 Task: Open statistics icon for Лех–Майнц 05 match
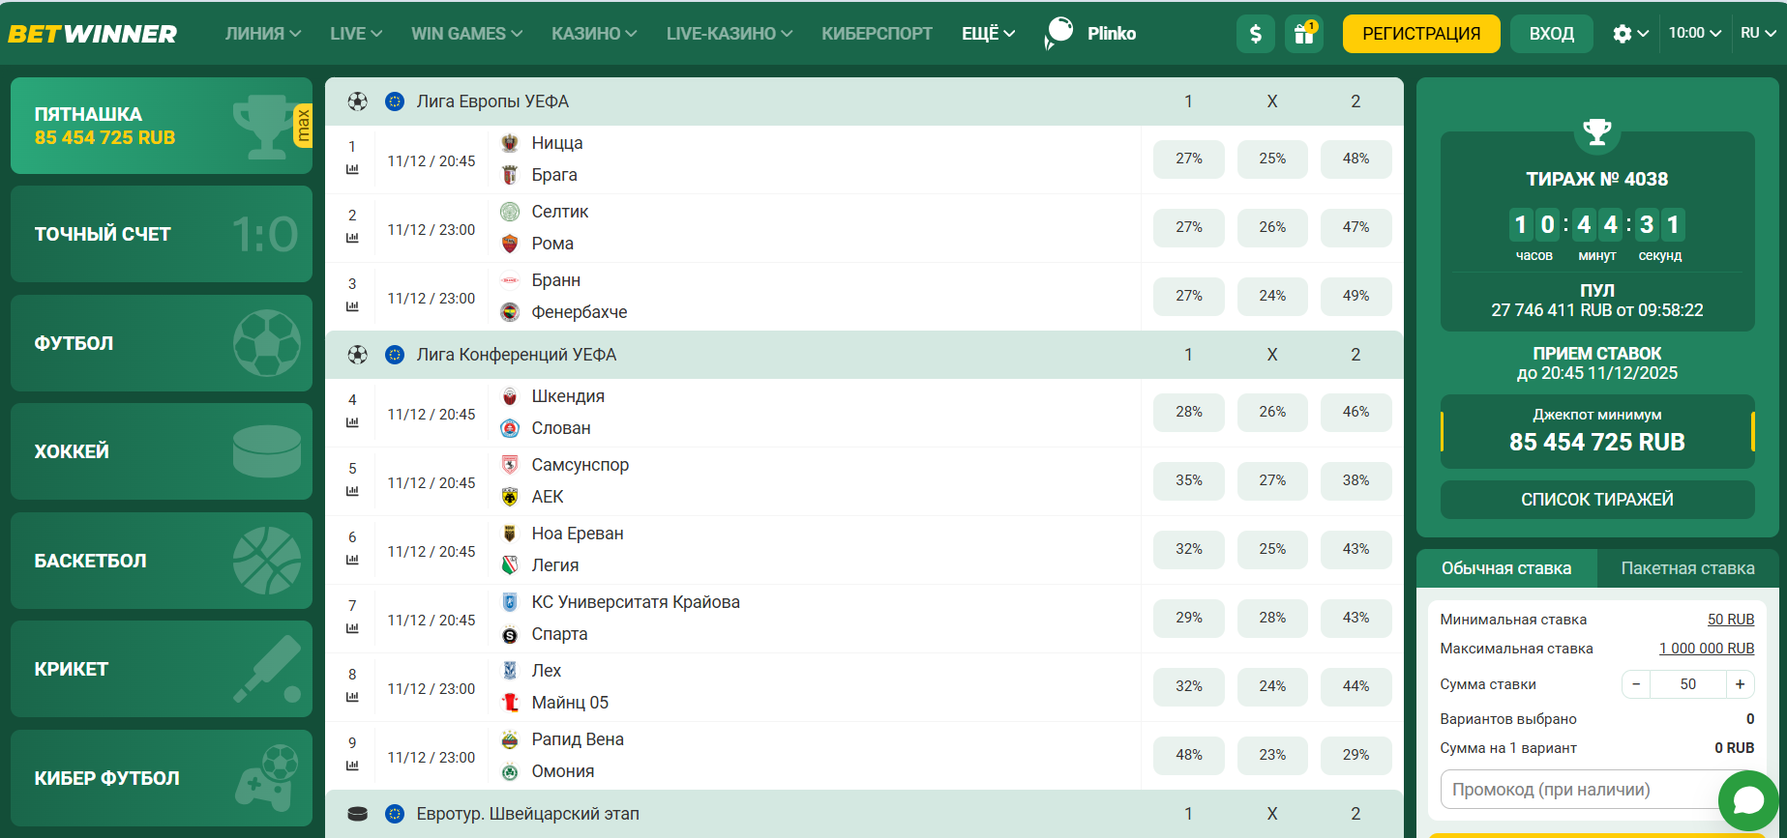coord(352,697)
